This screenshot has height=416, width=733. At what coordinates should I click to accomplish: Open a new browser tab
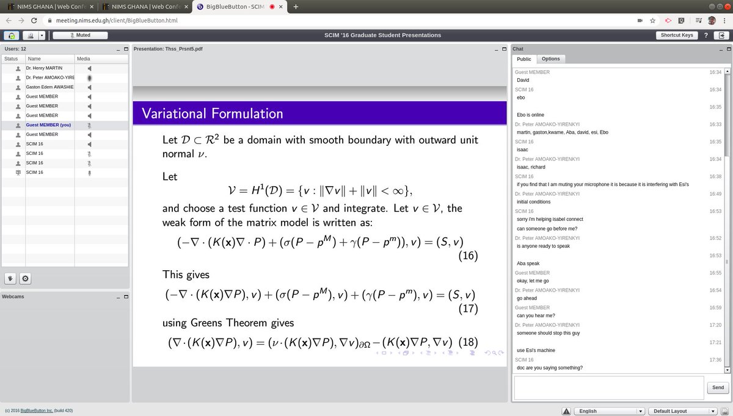click(296, 7)
